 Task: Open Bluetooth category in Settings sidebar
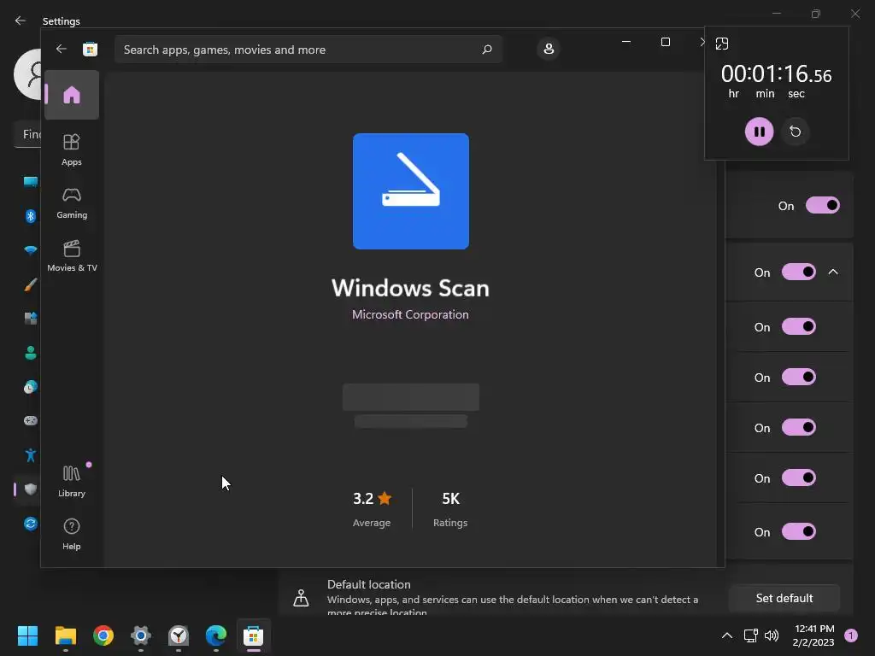[30, 216]
